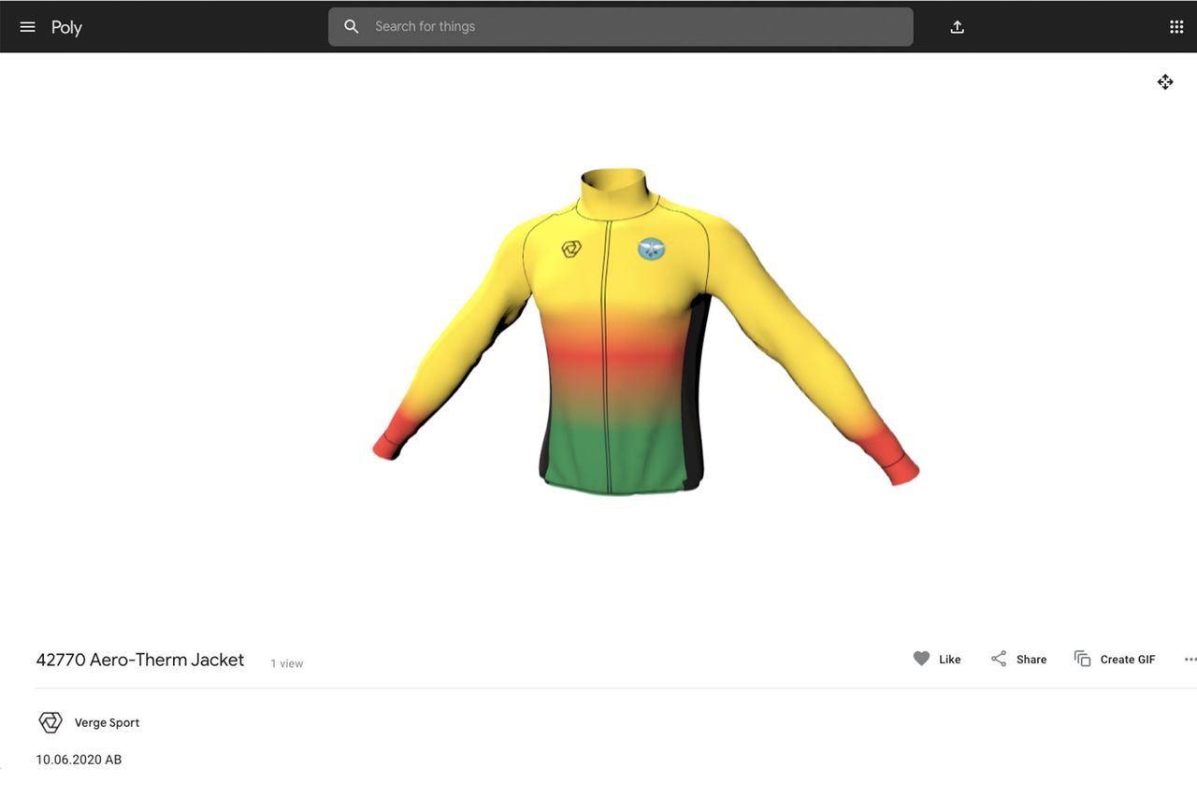Image resolution: width=1197 pixels, height=797 pixels.
Task: Click the Create GIF button label
Action: pos(1128,659)
